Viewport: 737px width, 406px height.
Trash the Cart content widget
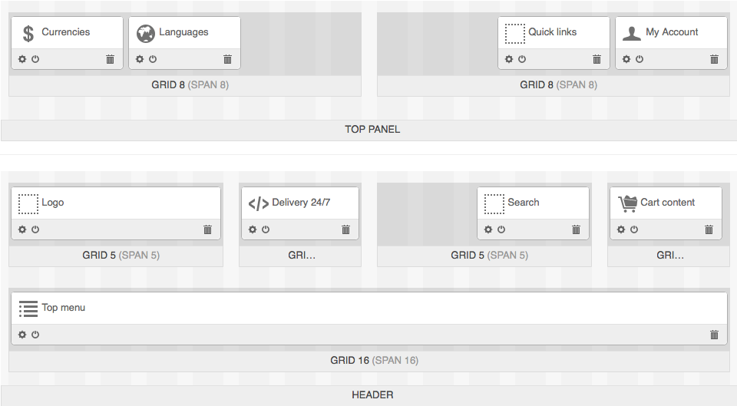[709, 229]
